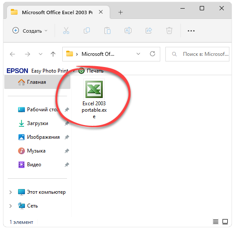Add a new tab with plus button

120,12
